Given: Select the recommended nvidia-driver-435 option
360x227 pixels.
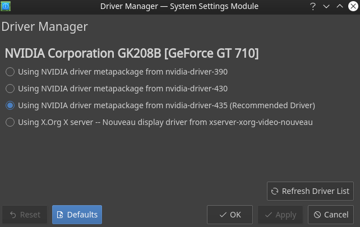Looking at the screenshot, I should 10,105.
